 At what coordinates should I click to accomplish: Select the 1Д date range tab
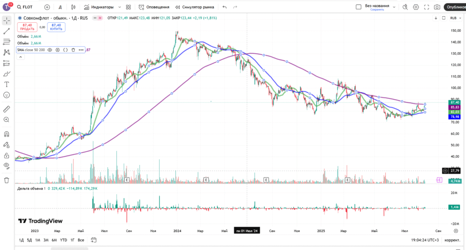click(x=21, y=240)
